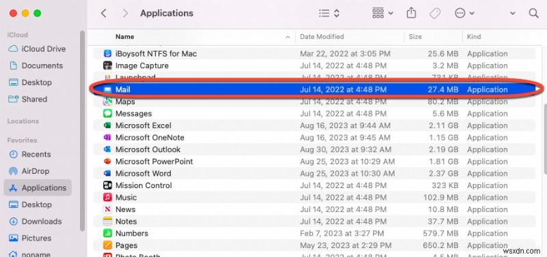547x257 pixels.
Task: Click the Microsoft Word icon
Action: point(107,173)
